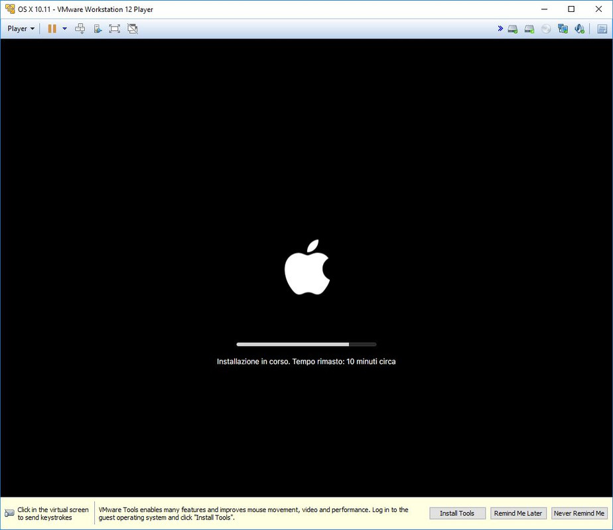
Task: Pause the virtual machine
Action: tap(52, 28)
